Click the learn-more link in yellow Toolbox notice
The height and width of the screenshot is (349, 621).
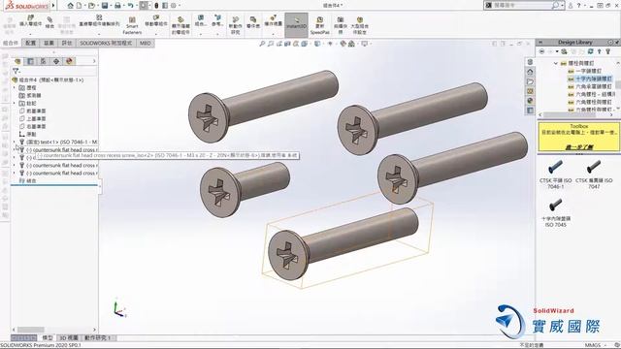pos(579,147)
